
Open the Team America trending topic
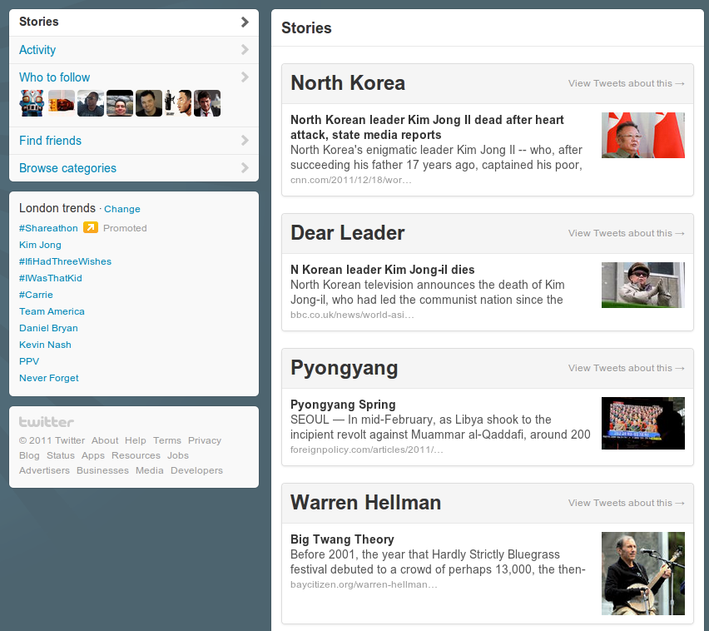pyautogui.click(x=52, y=311)
